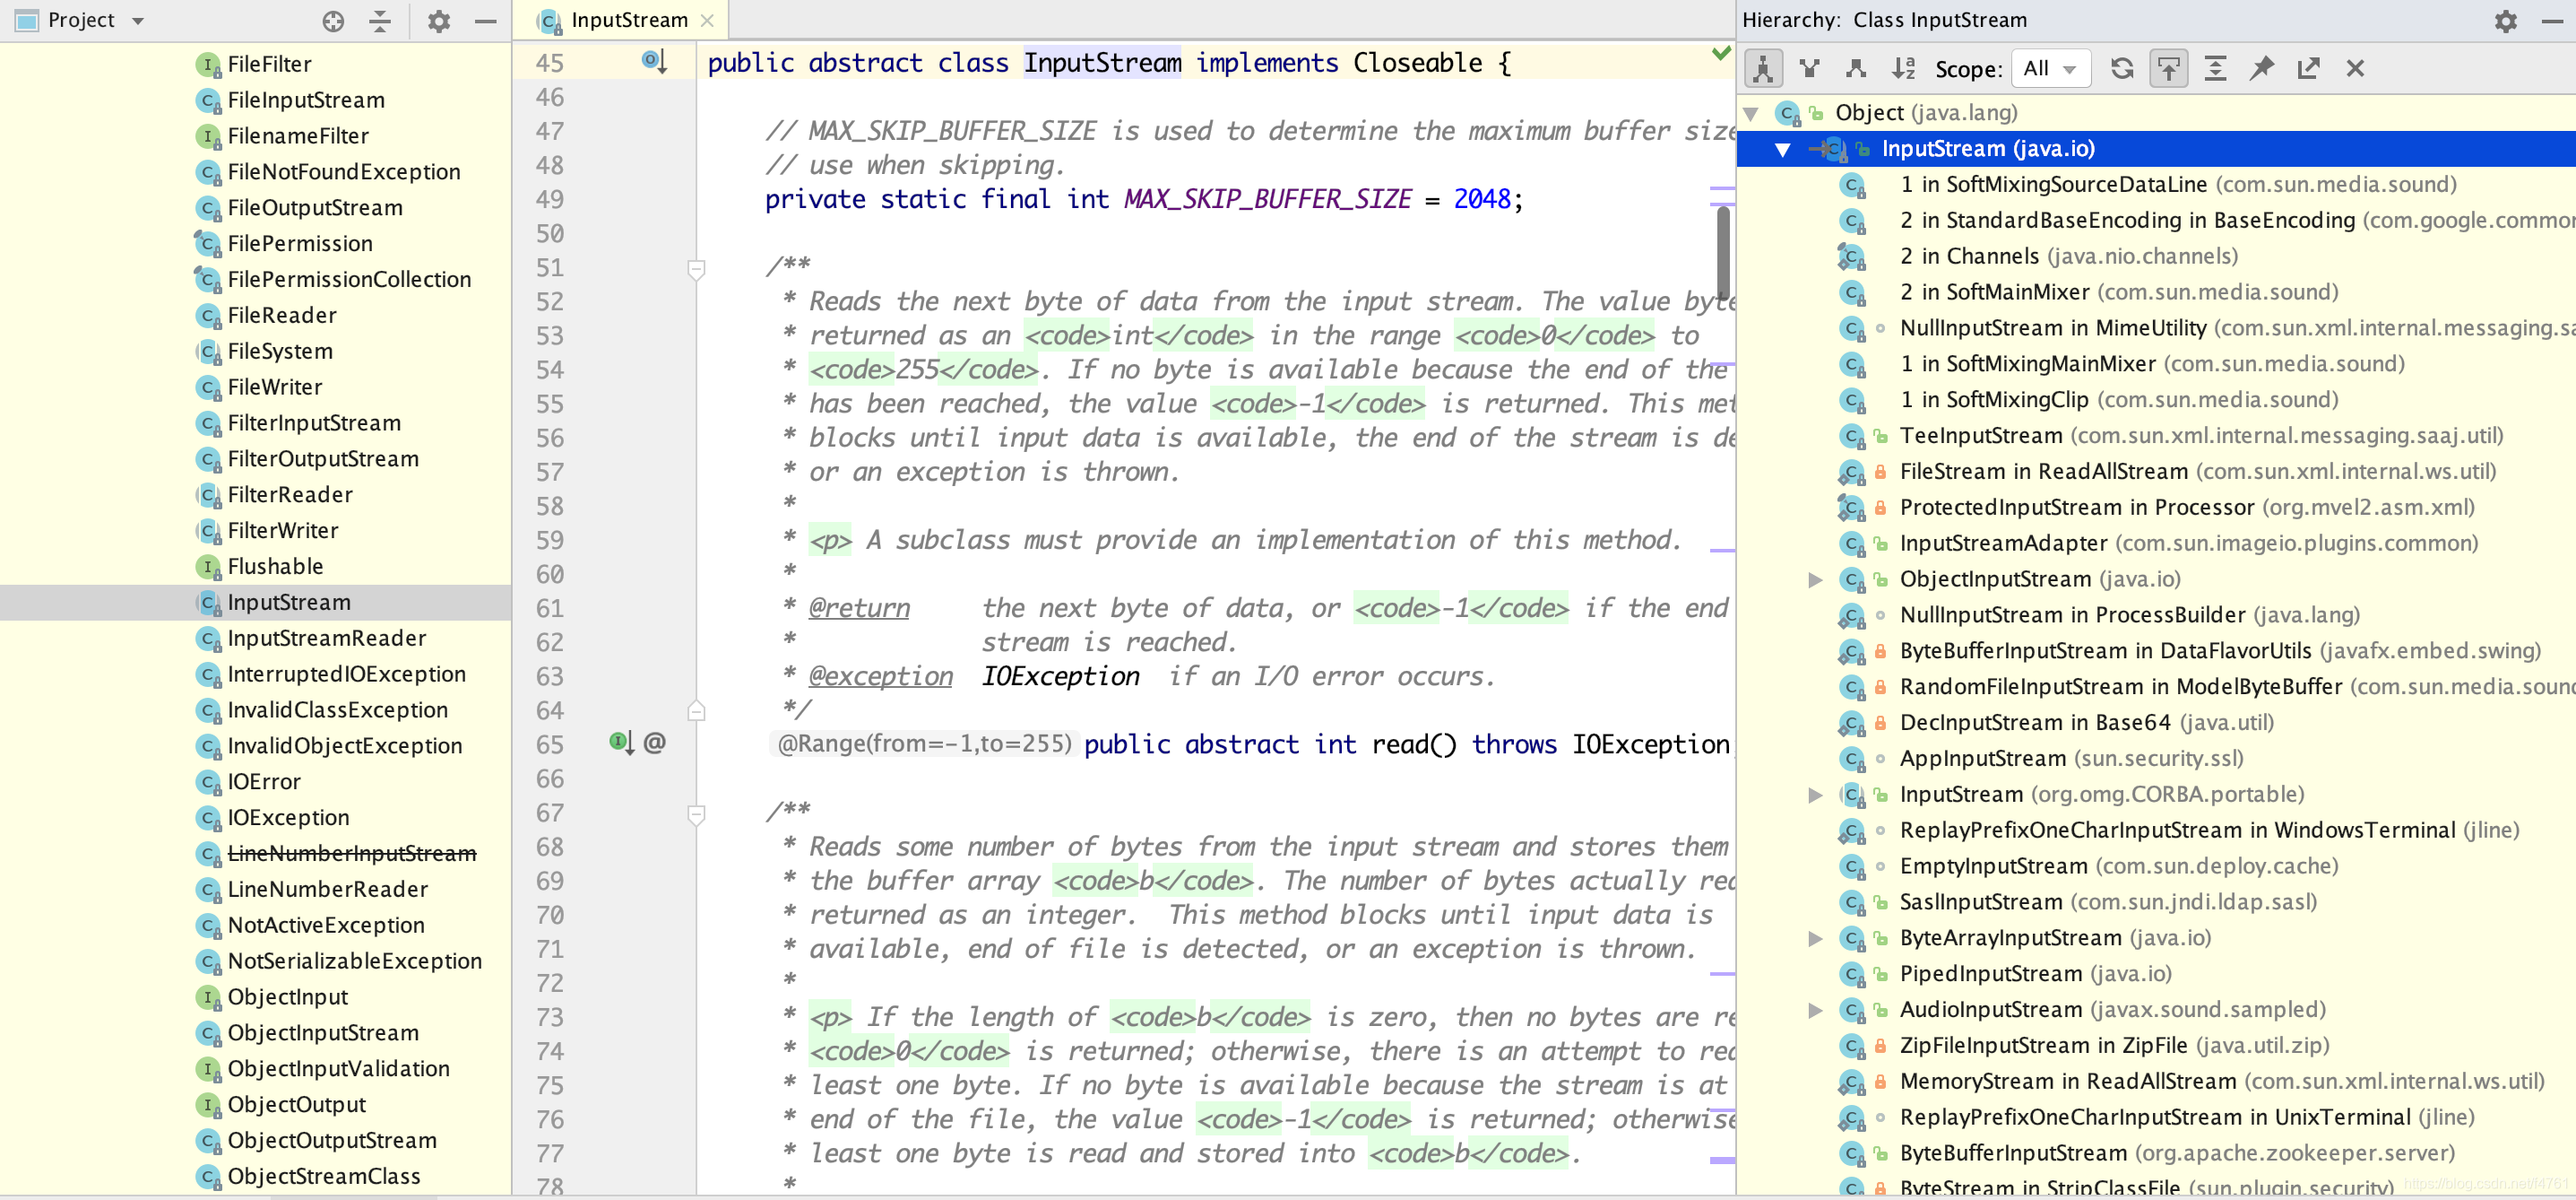This screenshot has height=1200, width=2576.
Task: Open Project panel settings gear
Action: tap(439, 20)
